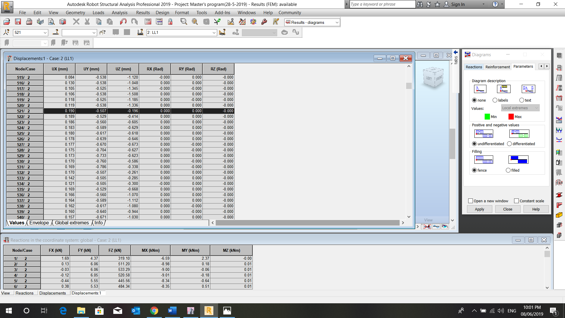This screenshot has height=318, width=565.
Task: Expand the Values dropdown set to Local extremes
Action: (537, 108)
